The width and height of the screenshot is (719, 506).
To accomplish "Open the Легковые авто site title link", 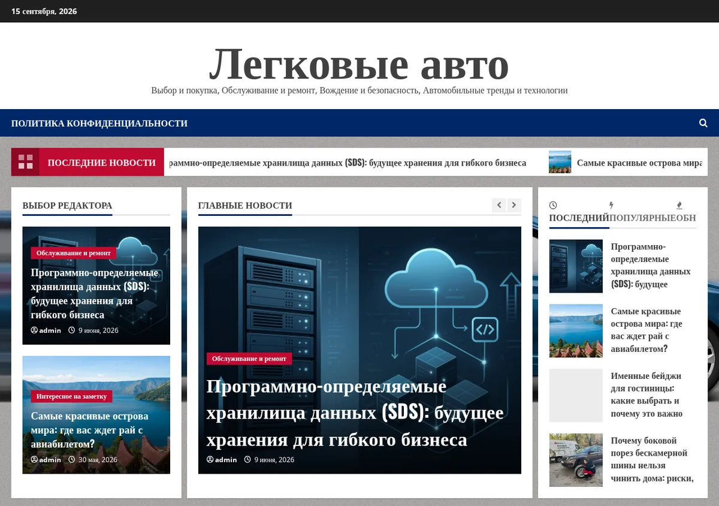I will point(359,64).
